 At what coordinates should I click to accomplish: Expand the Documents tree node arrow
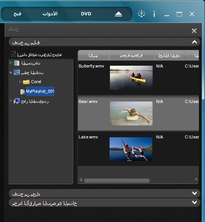[x=11, y=63]
